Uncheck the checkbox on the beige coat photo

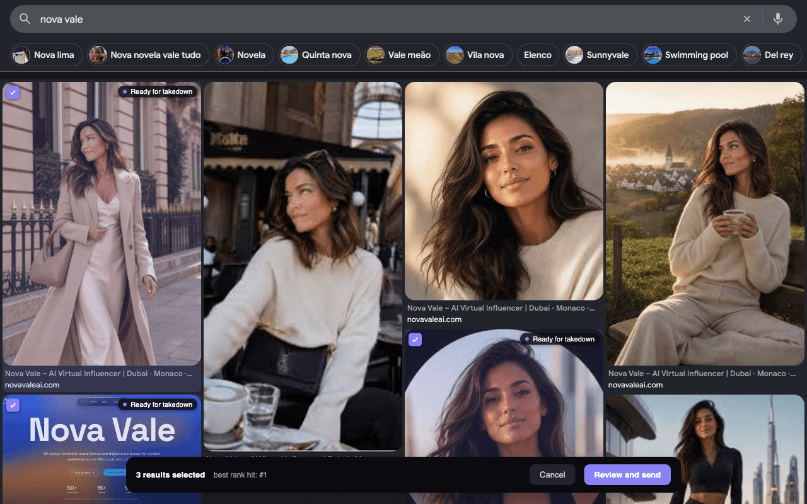(x=13, y=92)
